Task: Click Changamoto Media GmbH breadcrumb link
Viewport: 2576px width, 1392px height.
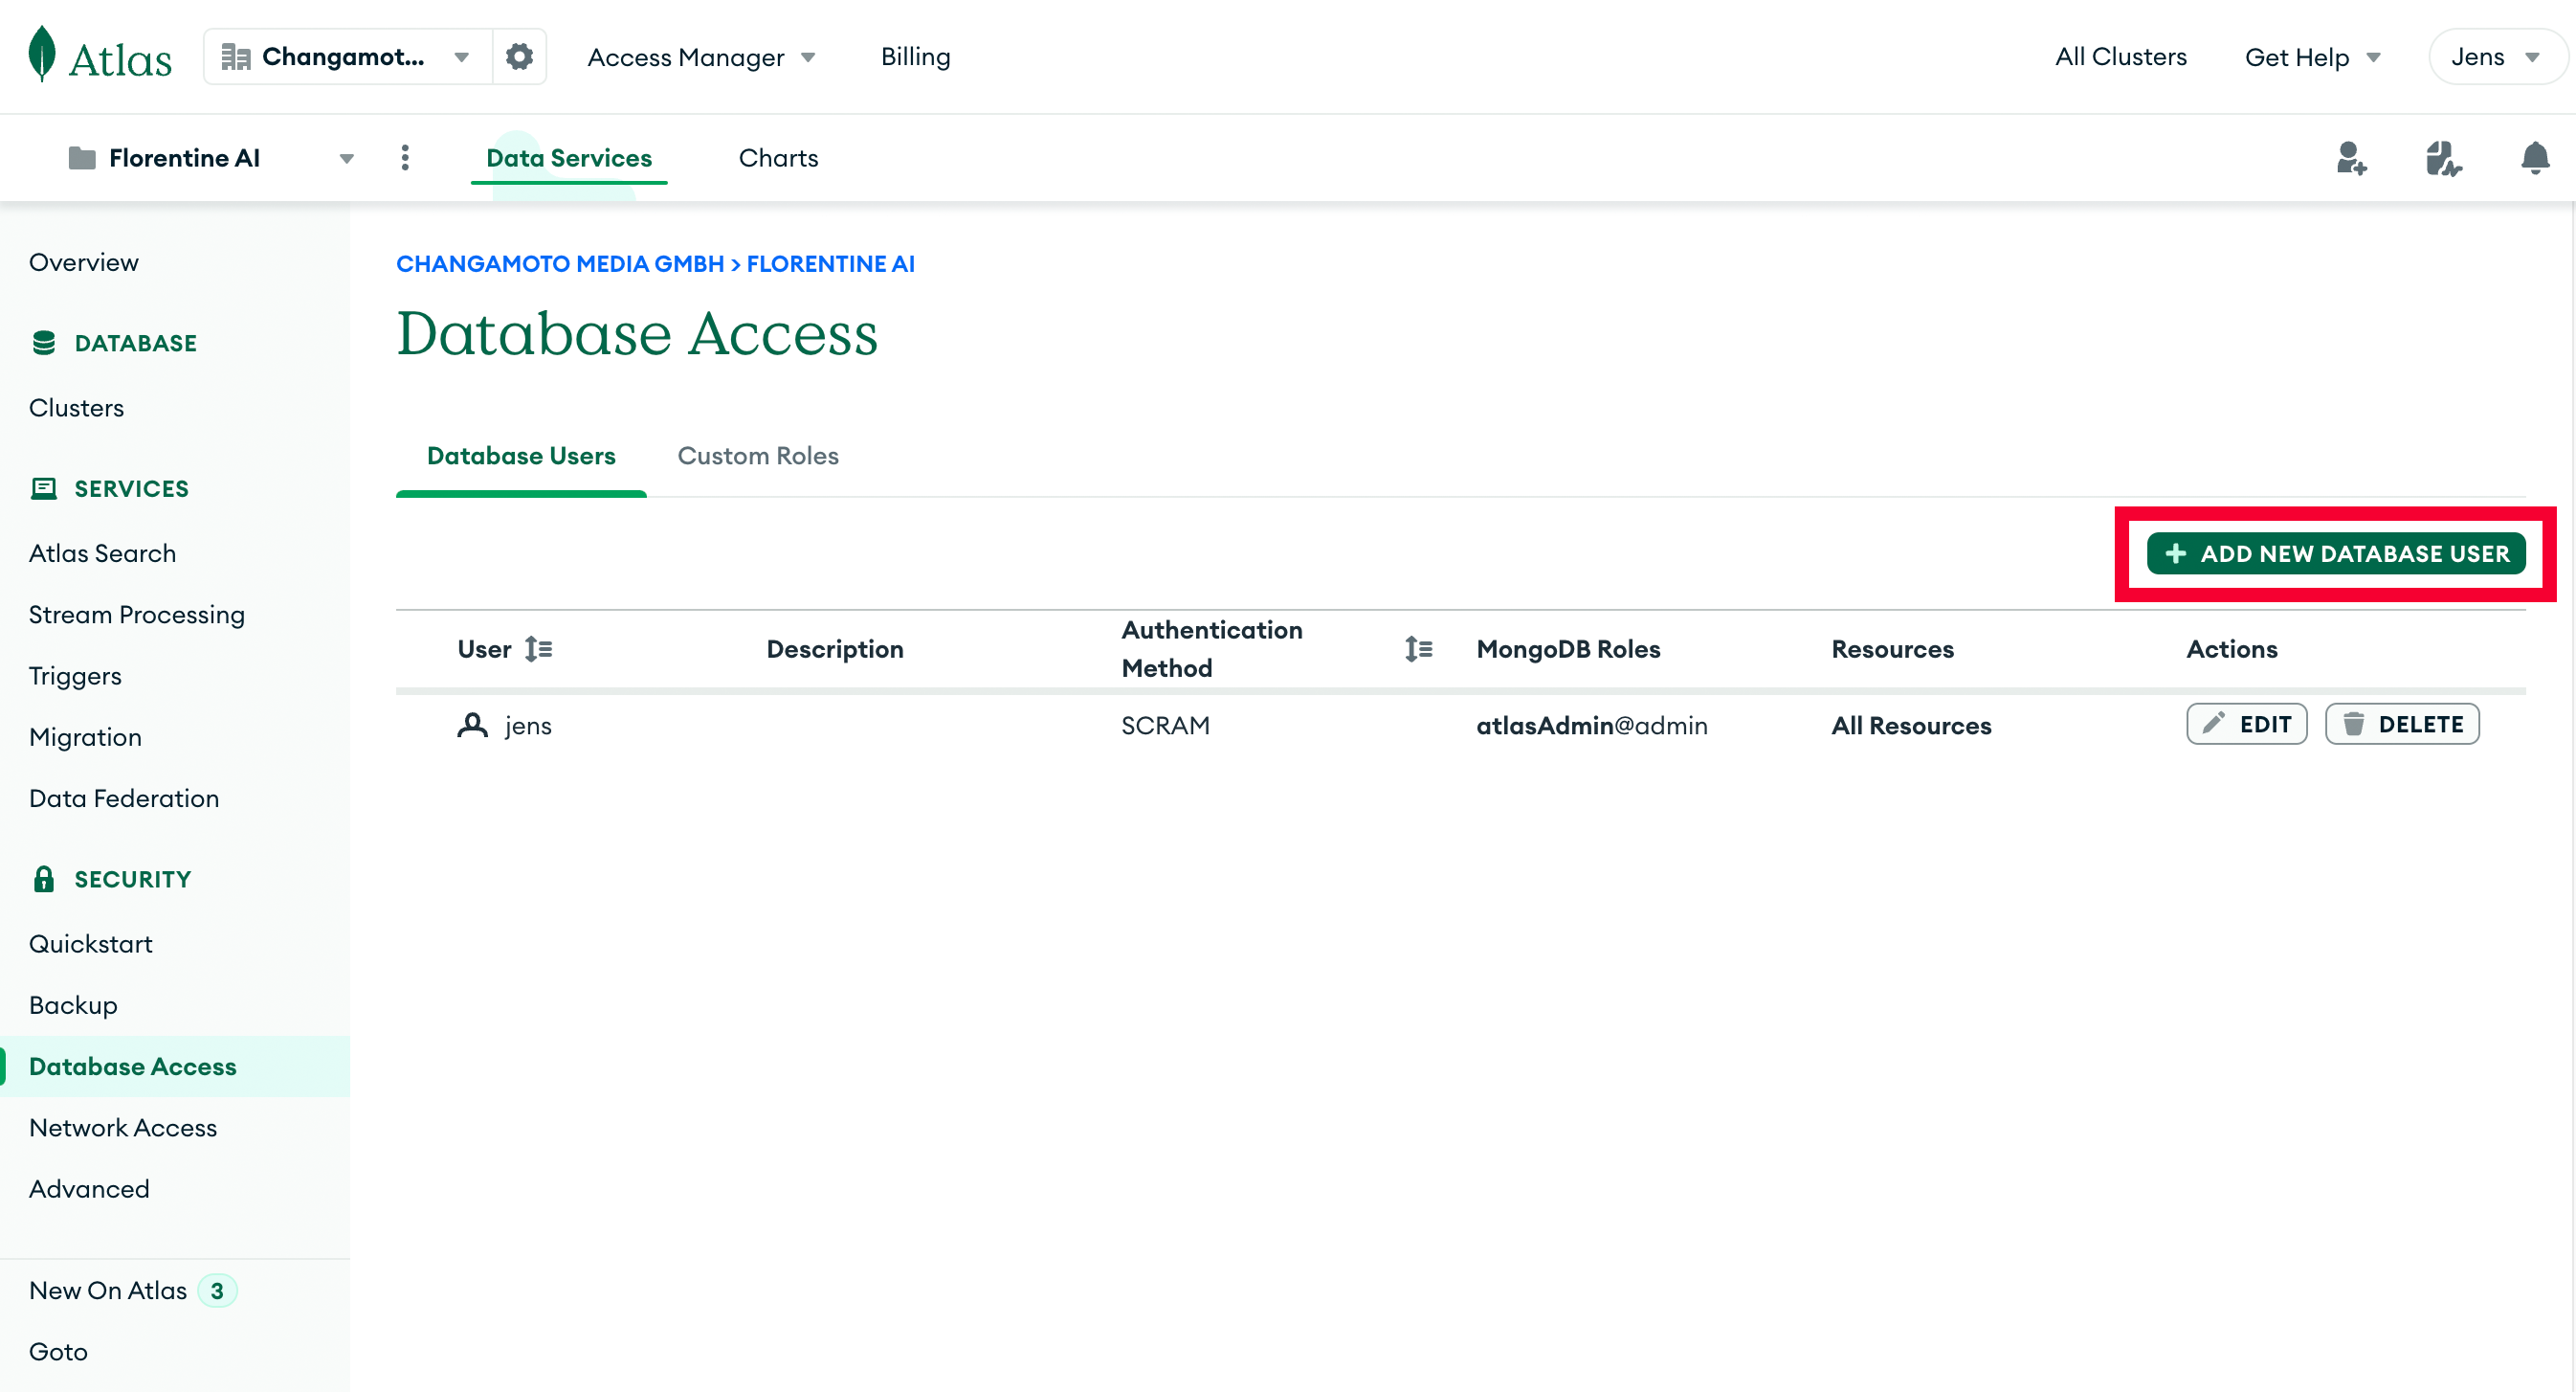Action: 560,263
